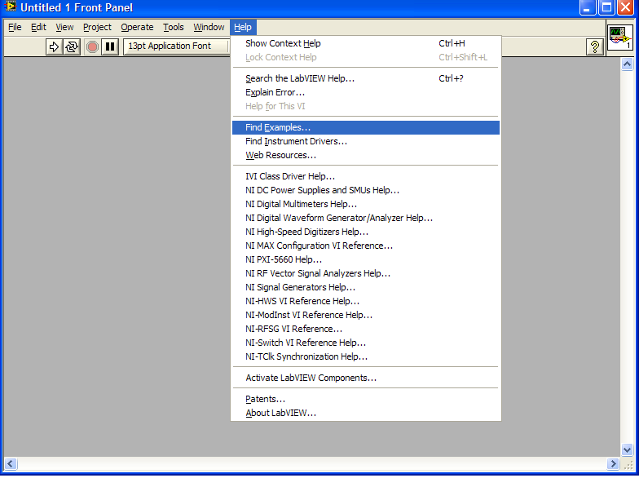
Task: Click the vertical scrollbar up arrow
Action: [627, 64]
